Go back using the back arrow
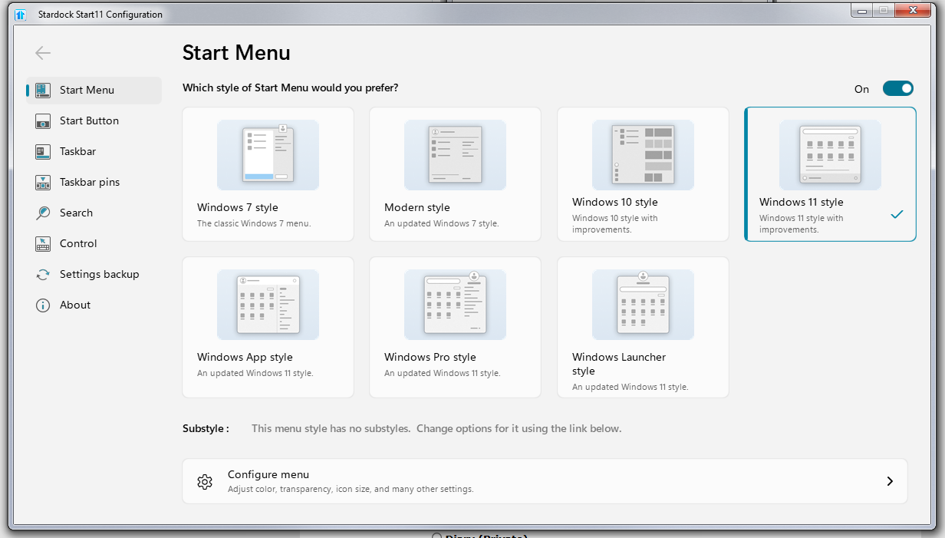This screenshot has height=538, width=945. click(43, 52)
